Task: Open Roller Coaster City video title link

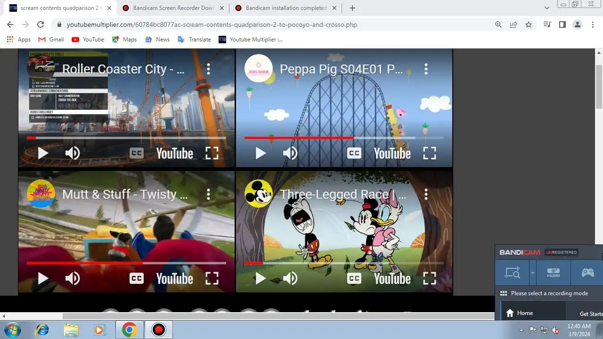Action: [123, 69]
